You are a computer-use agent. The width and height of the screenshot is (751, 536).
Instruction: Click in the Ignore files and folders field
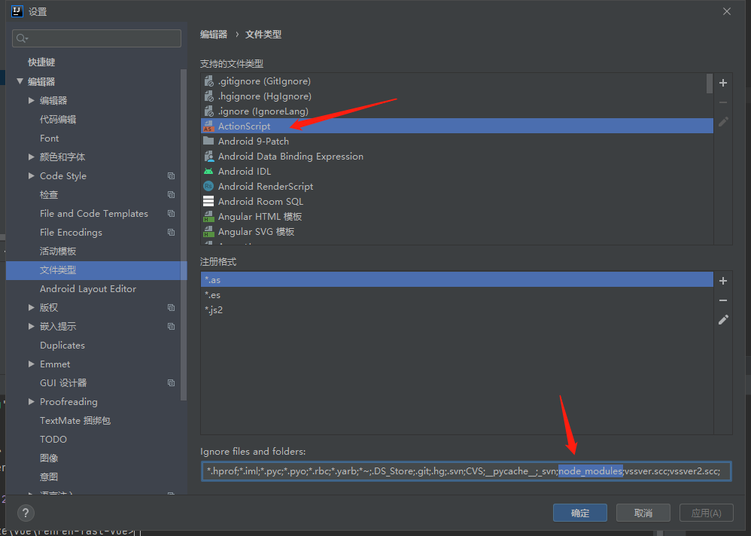[x=466, y=471]
